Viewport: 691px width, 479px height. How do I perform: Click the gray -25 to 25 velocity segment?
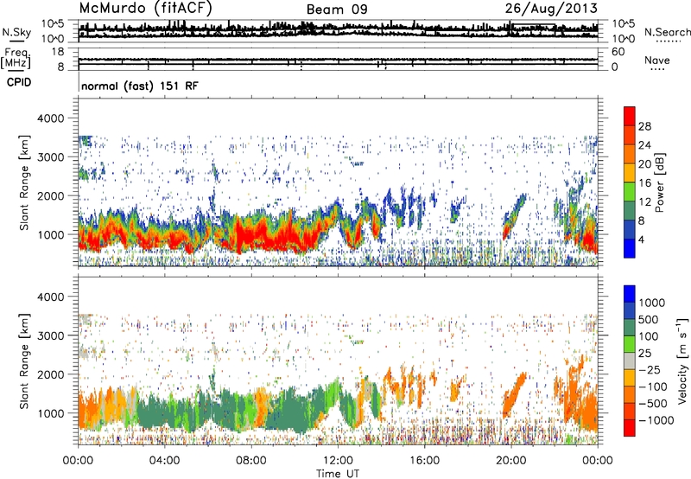tap(630, 361)
